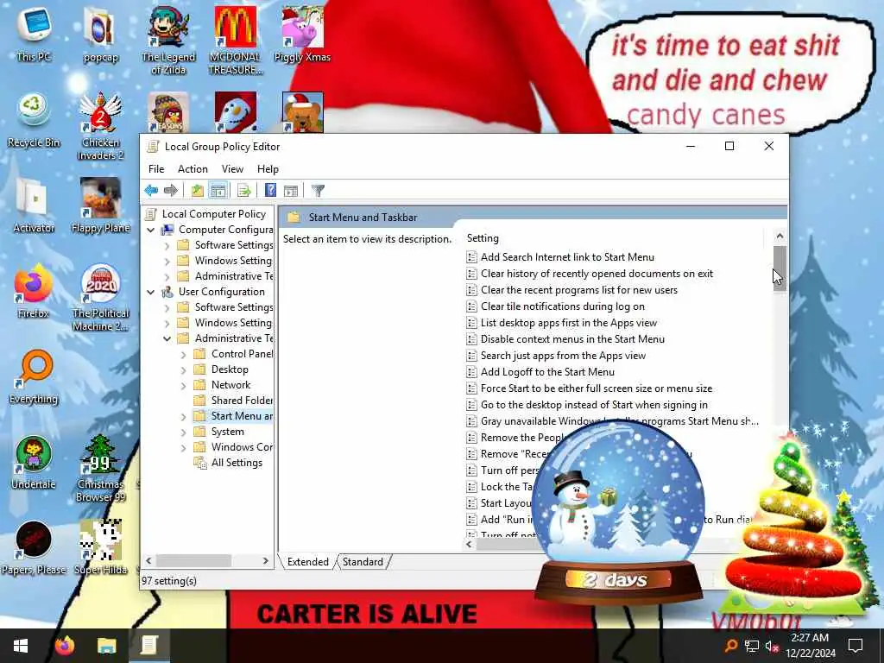Select Recycle Bin desktop icon

(x=34, y=119)
